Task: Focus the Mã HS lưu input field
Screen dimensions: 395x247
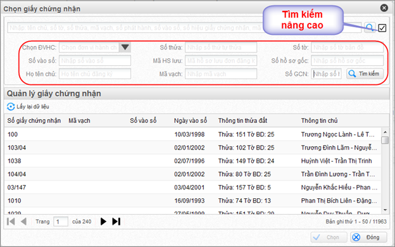Action: [x=221, y=61]
